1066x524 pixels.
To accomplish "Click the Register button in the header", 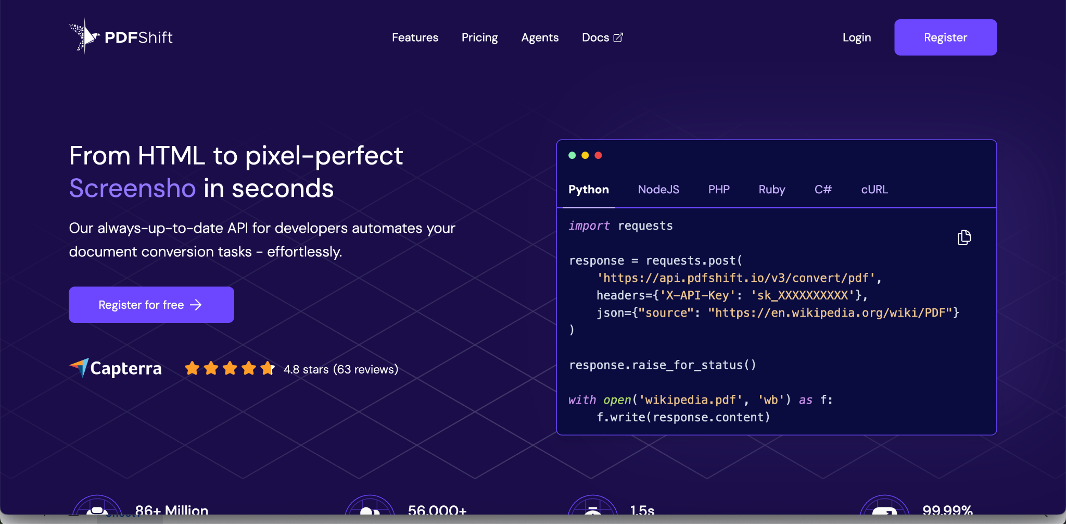I will pos(945,38).
